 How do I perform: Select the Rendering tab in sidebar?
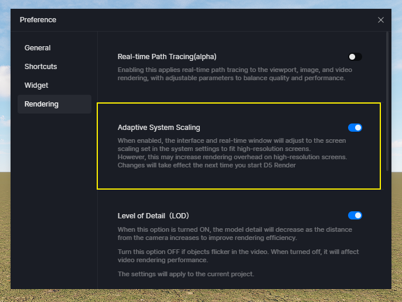[x=41, y=104]
